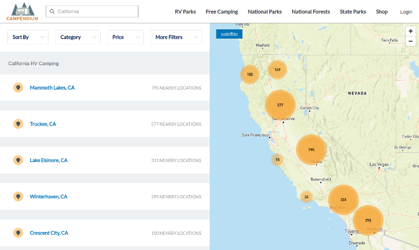Open the 149 cluster marker on map
This screenshot has height=250, width=419.
click(277, 70)
